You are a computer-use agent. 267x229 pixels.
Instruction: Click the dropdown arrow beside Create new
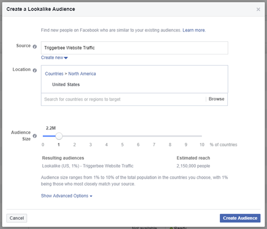point(66,58)
